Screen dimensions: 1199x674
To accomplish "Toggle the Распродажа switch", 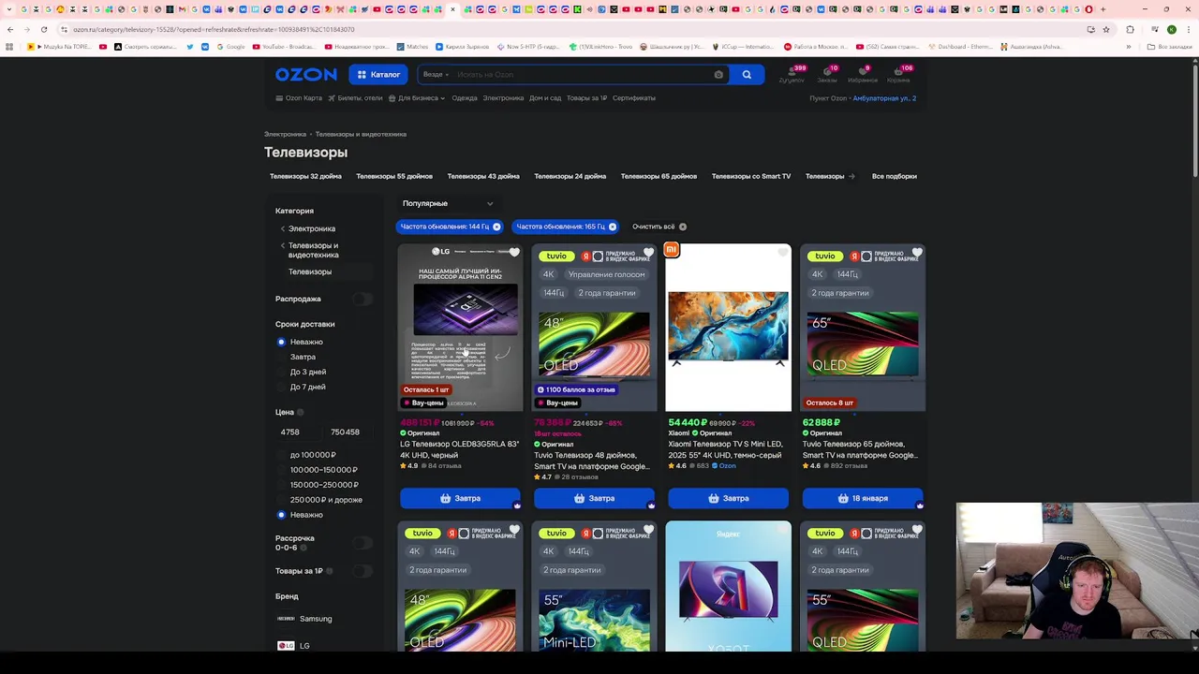I will [363, 299].
